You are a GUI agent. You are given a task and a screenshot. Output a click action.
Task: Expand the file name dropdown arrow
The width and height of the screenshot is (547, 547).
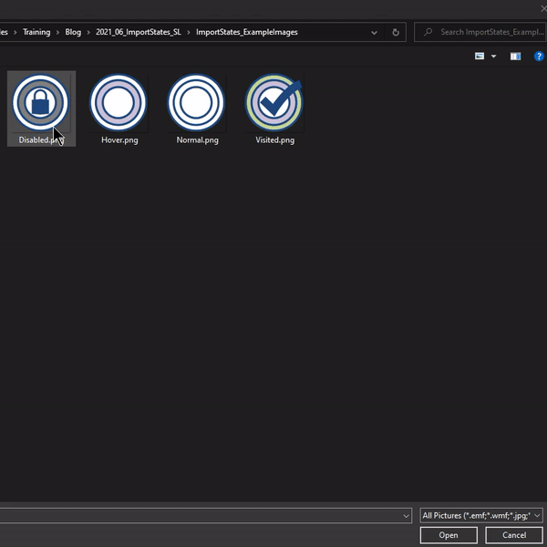(x=406, y=515)
